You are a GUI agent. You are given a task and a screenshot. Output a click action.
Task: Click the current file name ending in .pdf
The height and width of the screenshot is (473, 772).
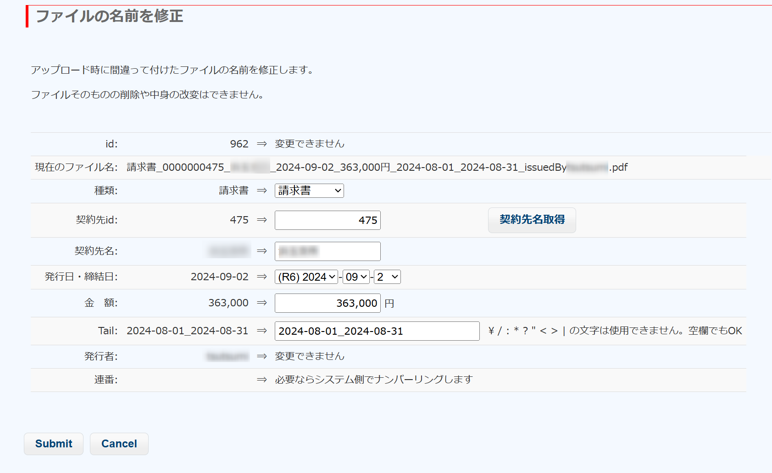377,168
